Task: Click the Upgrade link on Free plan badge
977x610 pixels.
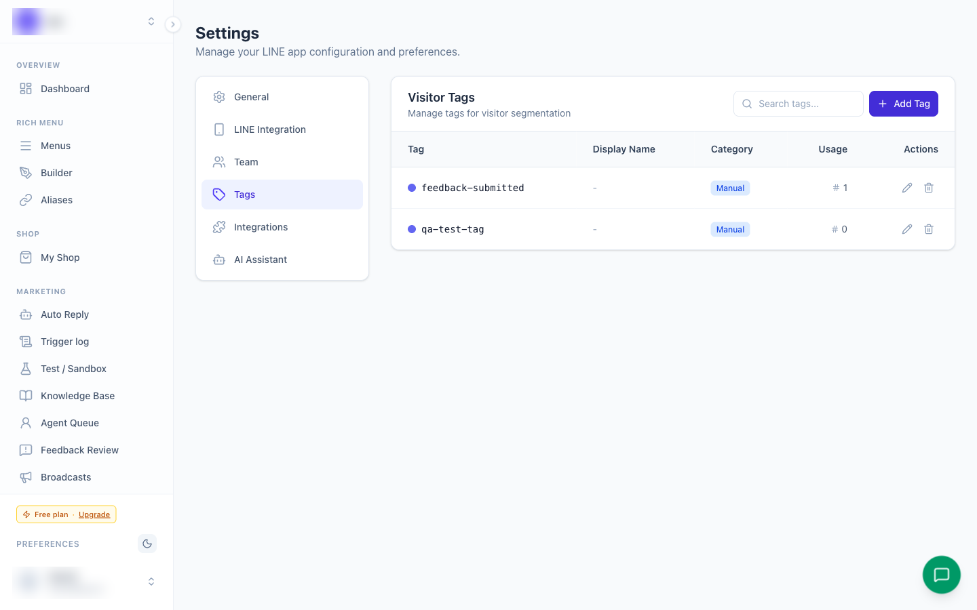Action: point(94,514)
